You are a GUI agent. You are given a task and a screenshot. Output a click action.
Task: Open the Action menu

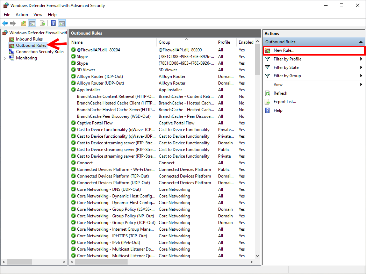point(22,14)
